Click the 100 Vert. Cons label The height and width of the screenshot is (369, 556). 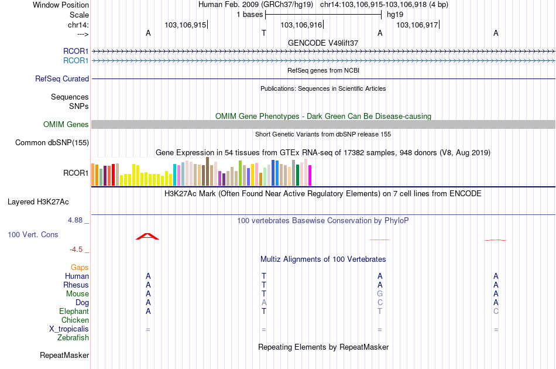(x=33, y=234)
